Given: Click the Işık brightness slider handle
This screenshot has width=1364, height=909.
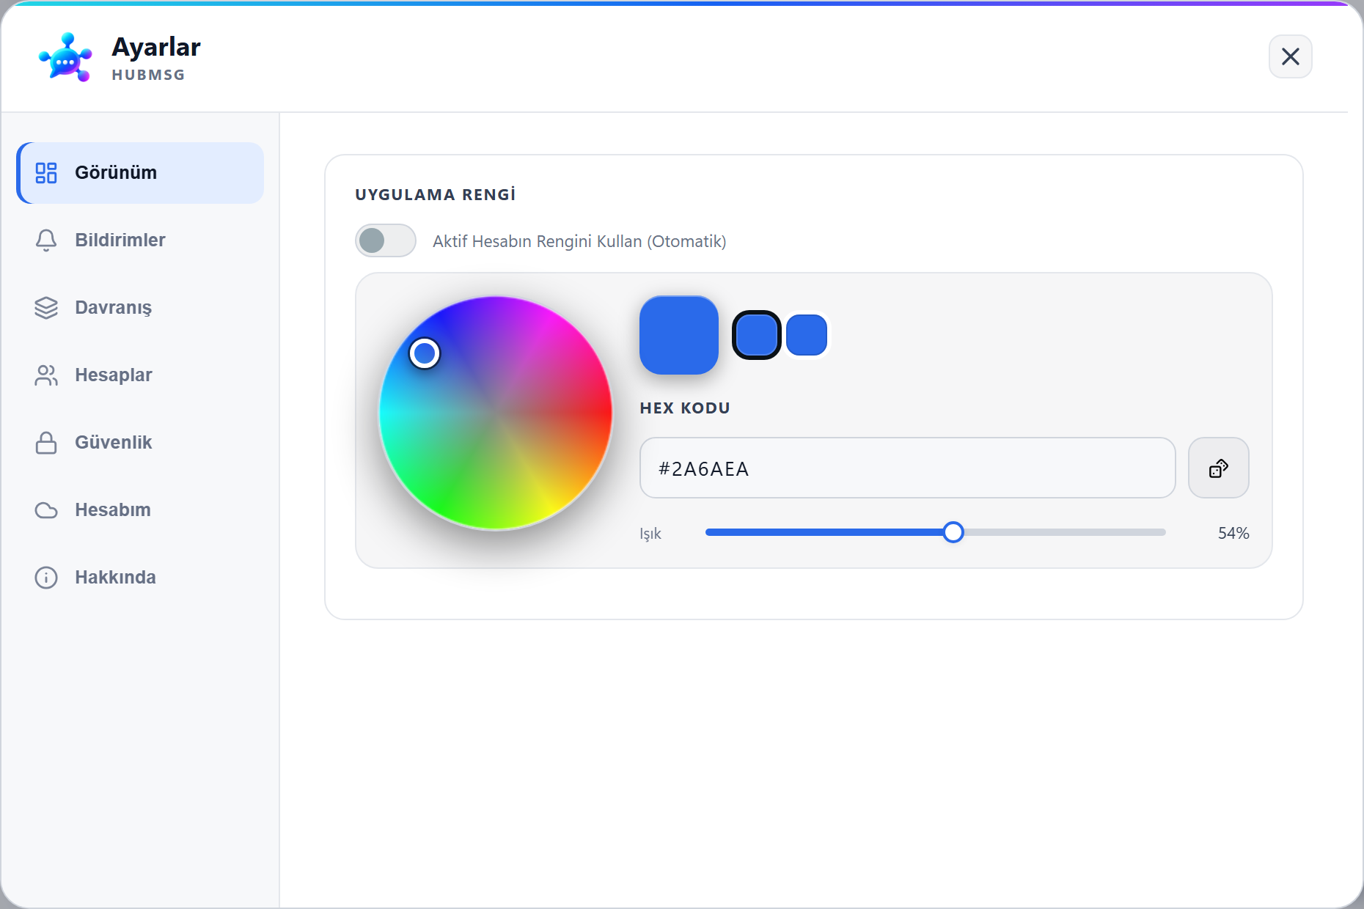Looking at the screenshot, I should [953, 532].
